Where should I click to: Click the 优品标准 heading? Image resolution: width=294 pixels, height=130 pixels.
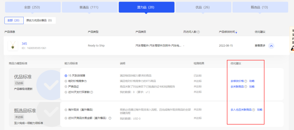coord(23,77)
